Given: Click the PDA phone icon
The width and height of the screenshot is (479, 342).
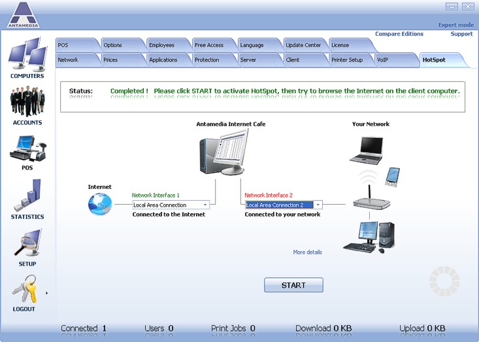Looking at the screenshot, I should click(x=392, y=177).
